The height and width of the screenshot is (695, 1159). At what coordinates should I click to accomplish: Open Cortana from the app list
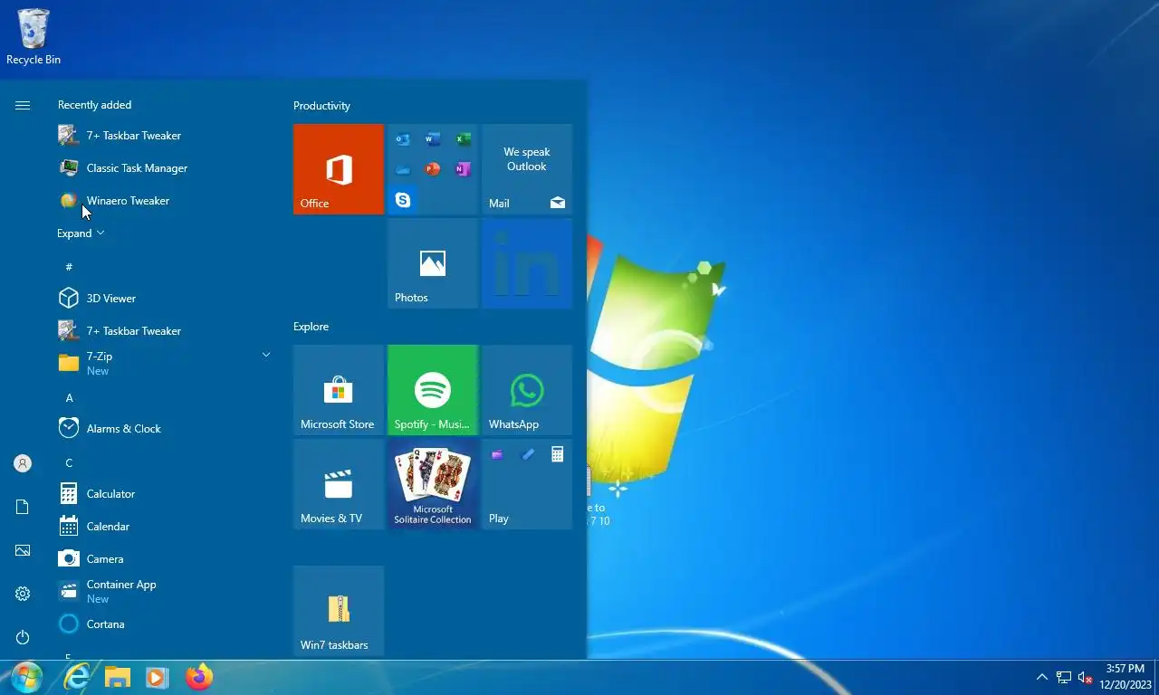[165, 624]
